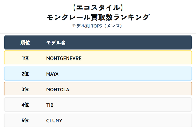The width and height of the screenshot is (196, 129).
Task: Click the TIB model name
Action: [x=50, y=105]
